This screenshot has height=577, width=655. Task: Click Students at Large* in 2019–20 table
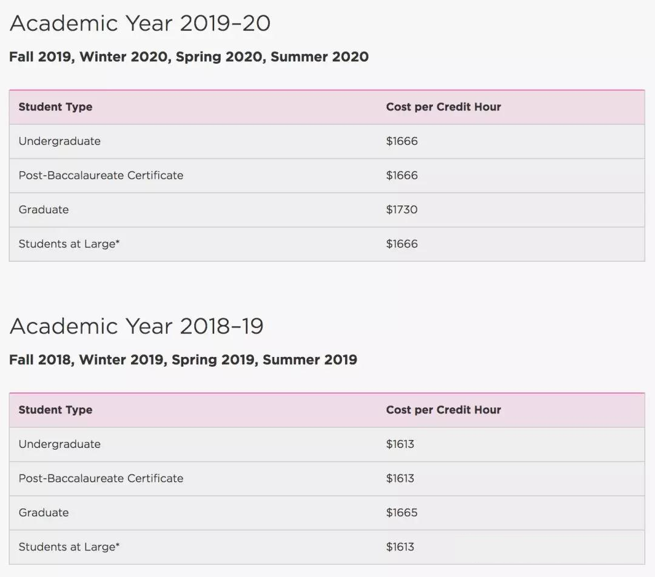[69, 244]
